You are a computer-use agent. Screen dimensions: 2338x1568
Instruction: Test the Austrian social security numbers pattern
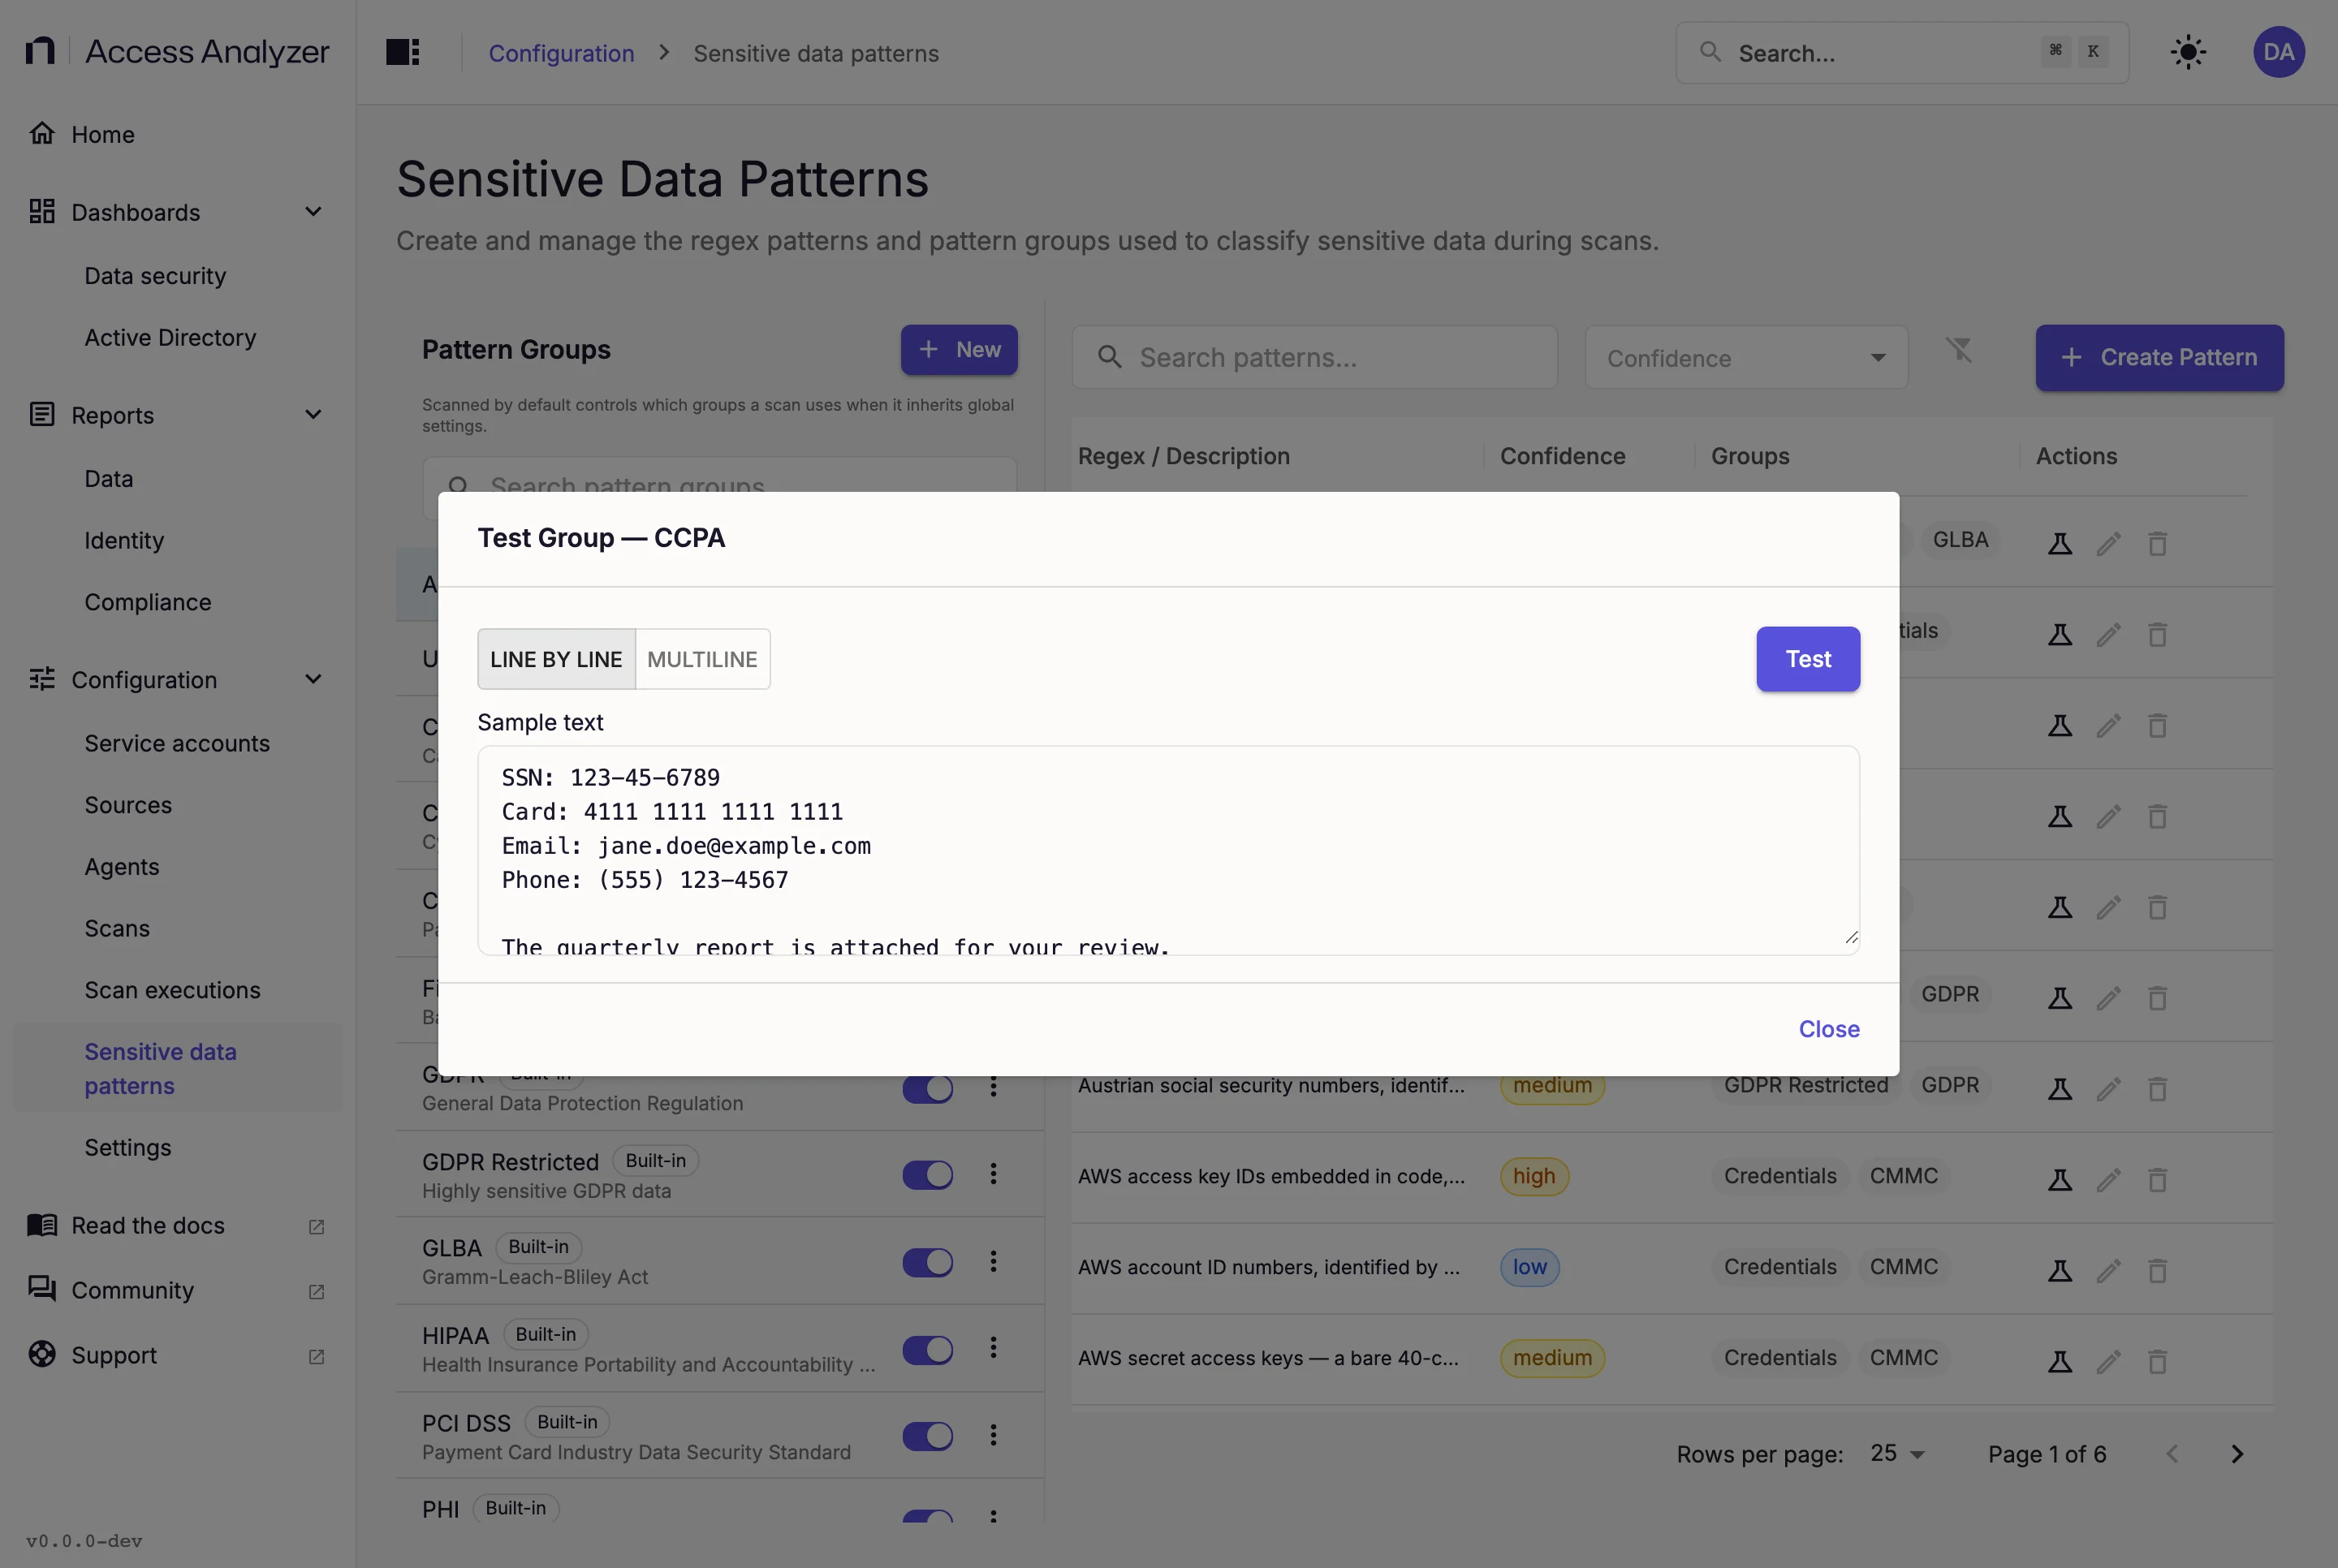click(2060, 1088)
